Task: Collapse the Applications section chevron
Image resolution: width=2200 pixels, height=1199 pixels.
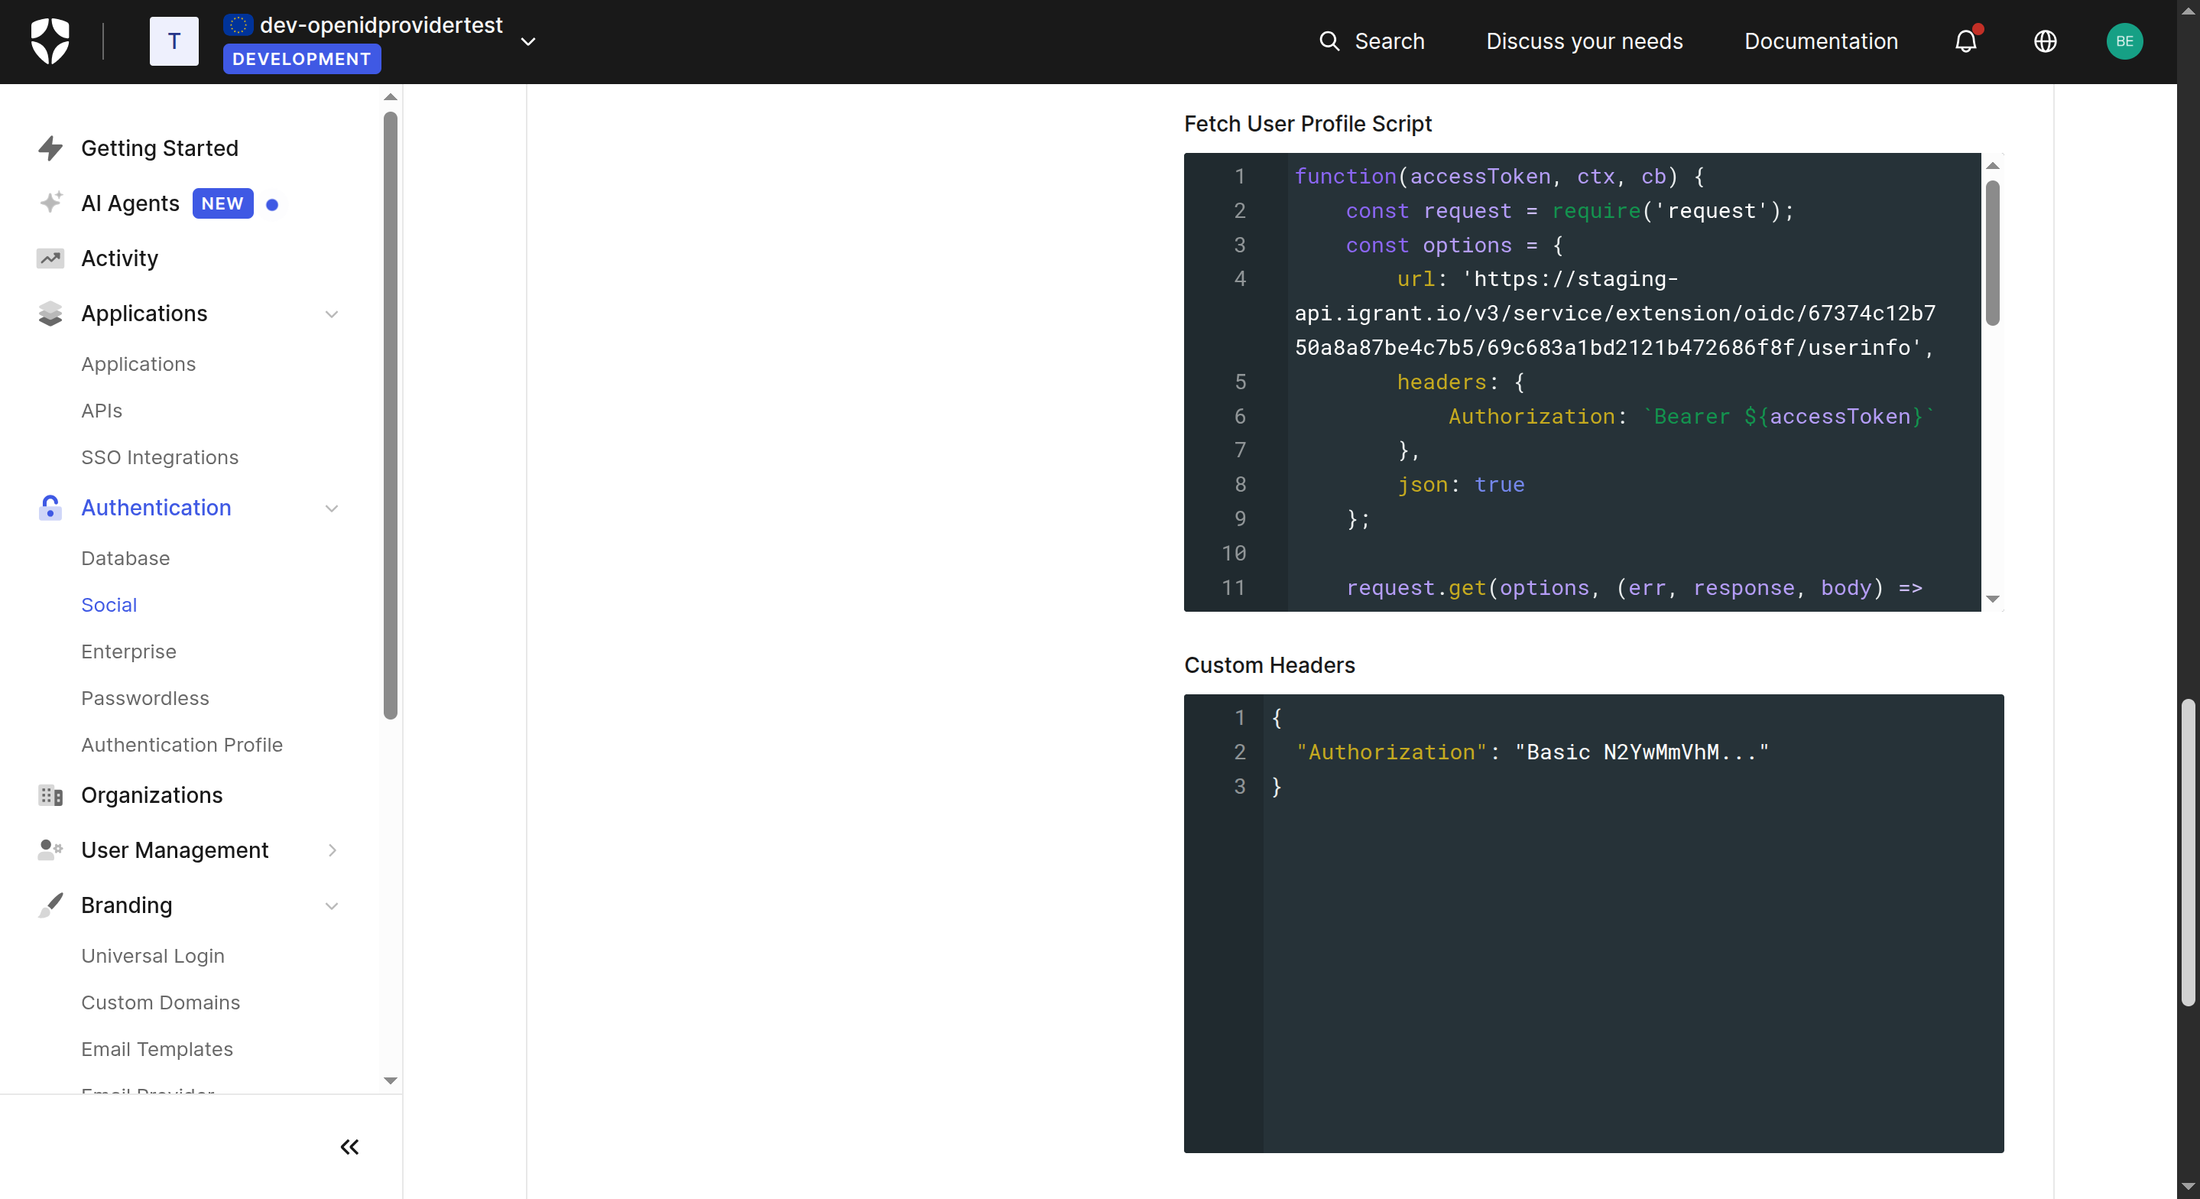Action: point(331,314)
